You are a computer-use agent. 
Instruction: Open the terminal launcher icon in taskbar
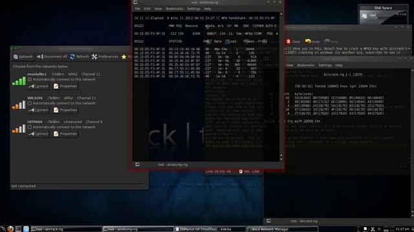tap(18, 229)
